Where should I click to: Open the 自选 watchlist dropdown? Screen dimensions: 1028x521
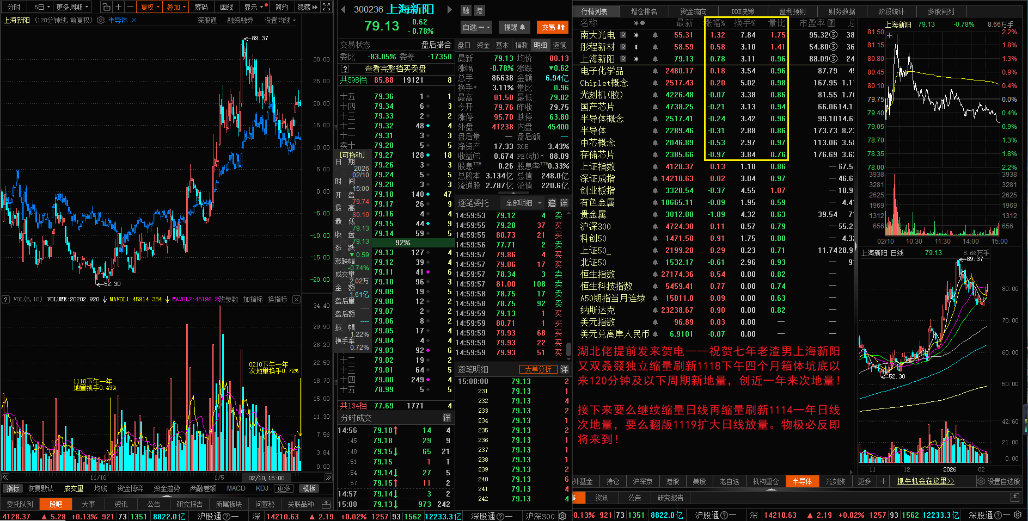point(476,27)
